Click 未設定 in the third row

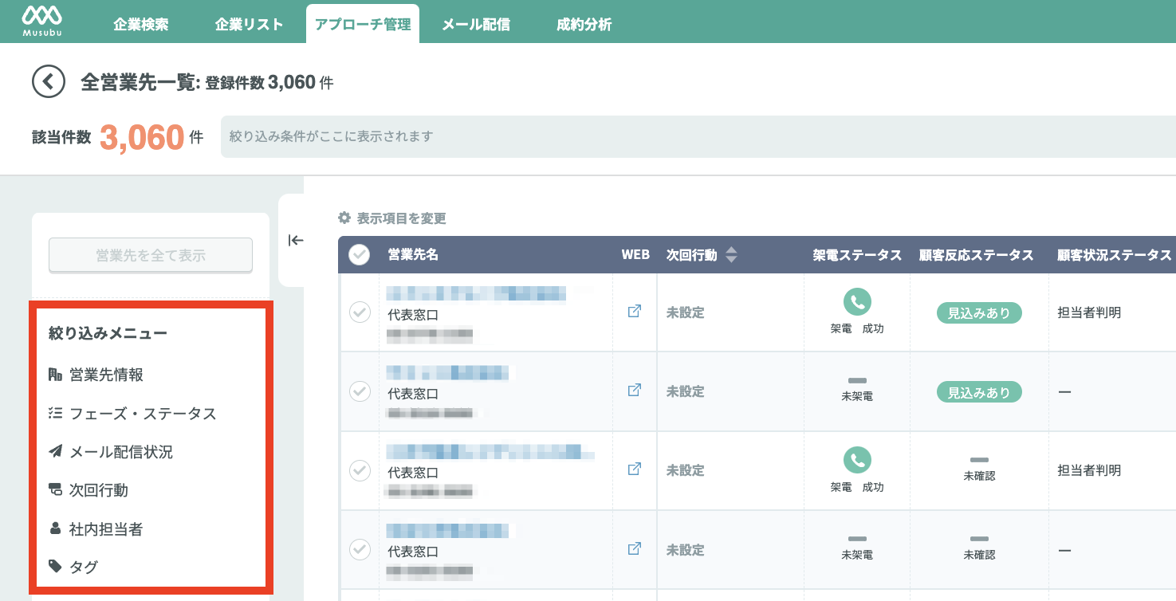click(686, 470)
